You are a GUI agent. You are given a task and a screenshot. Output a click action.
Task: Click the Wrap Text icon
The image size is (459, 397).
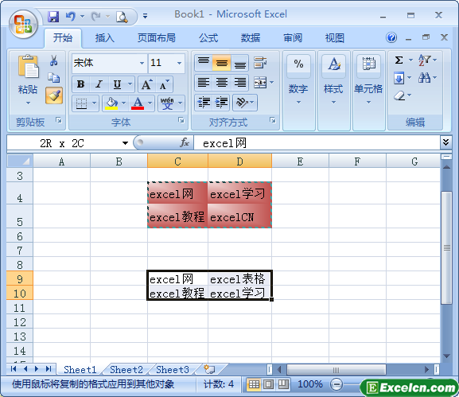coord(260,63)
